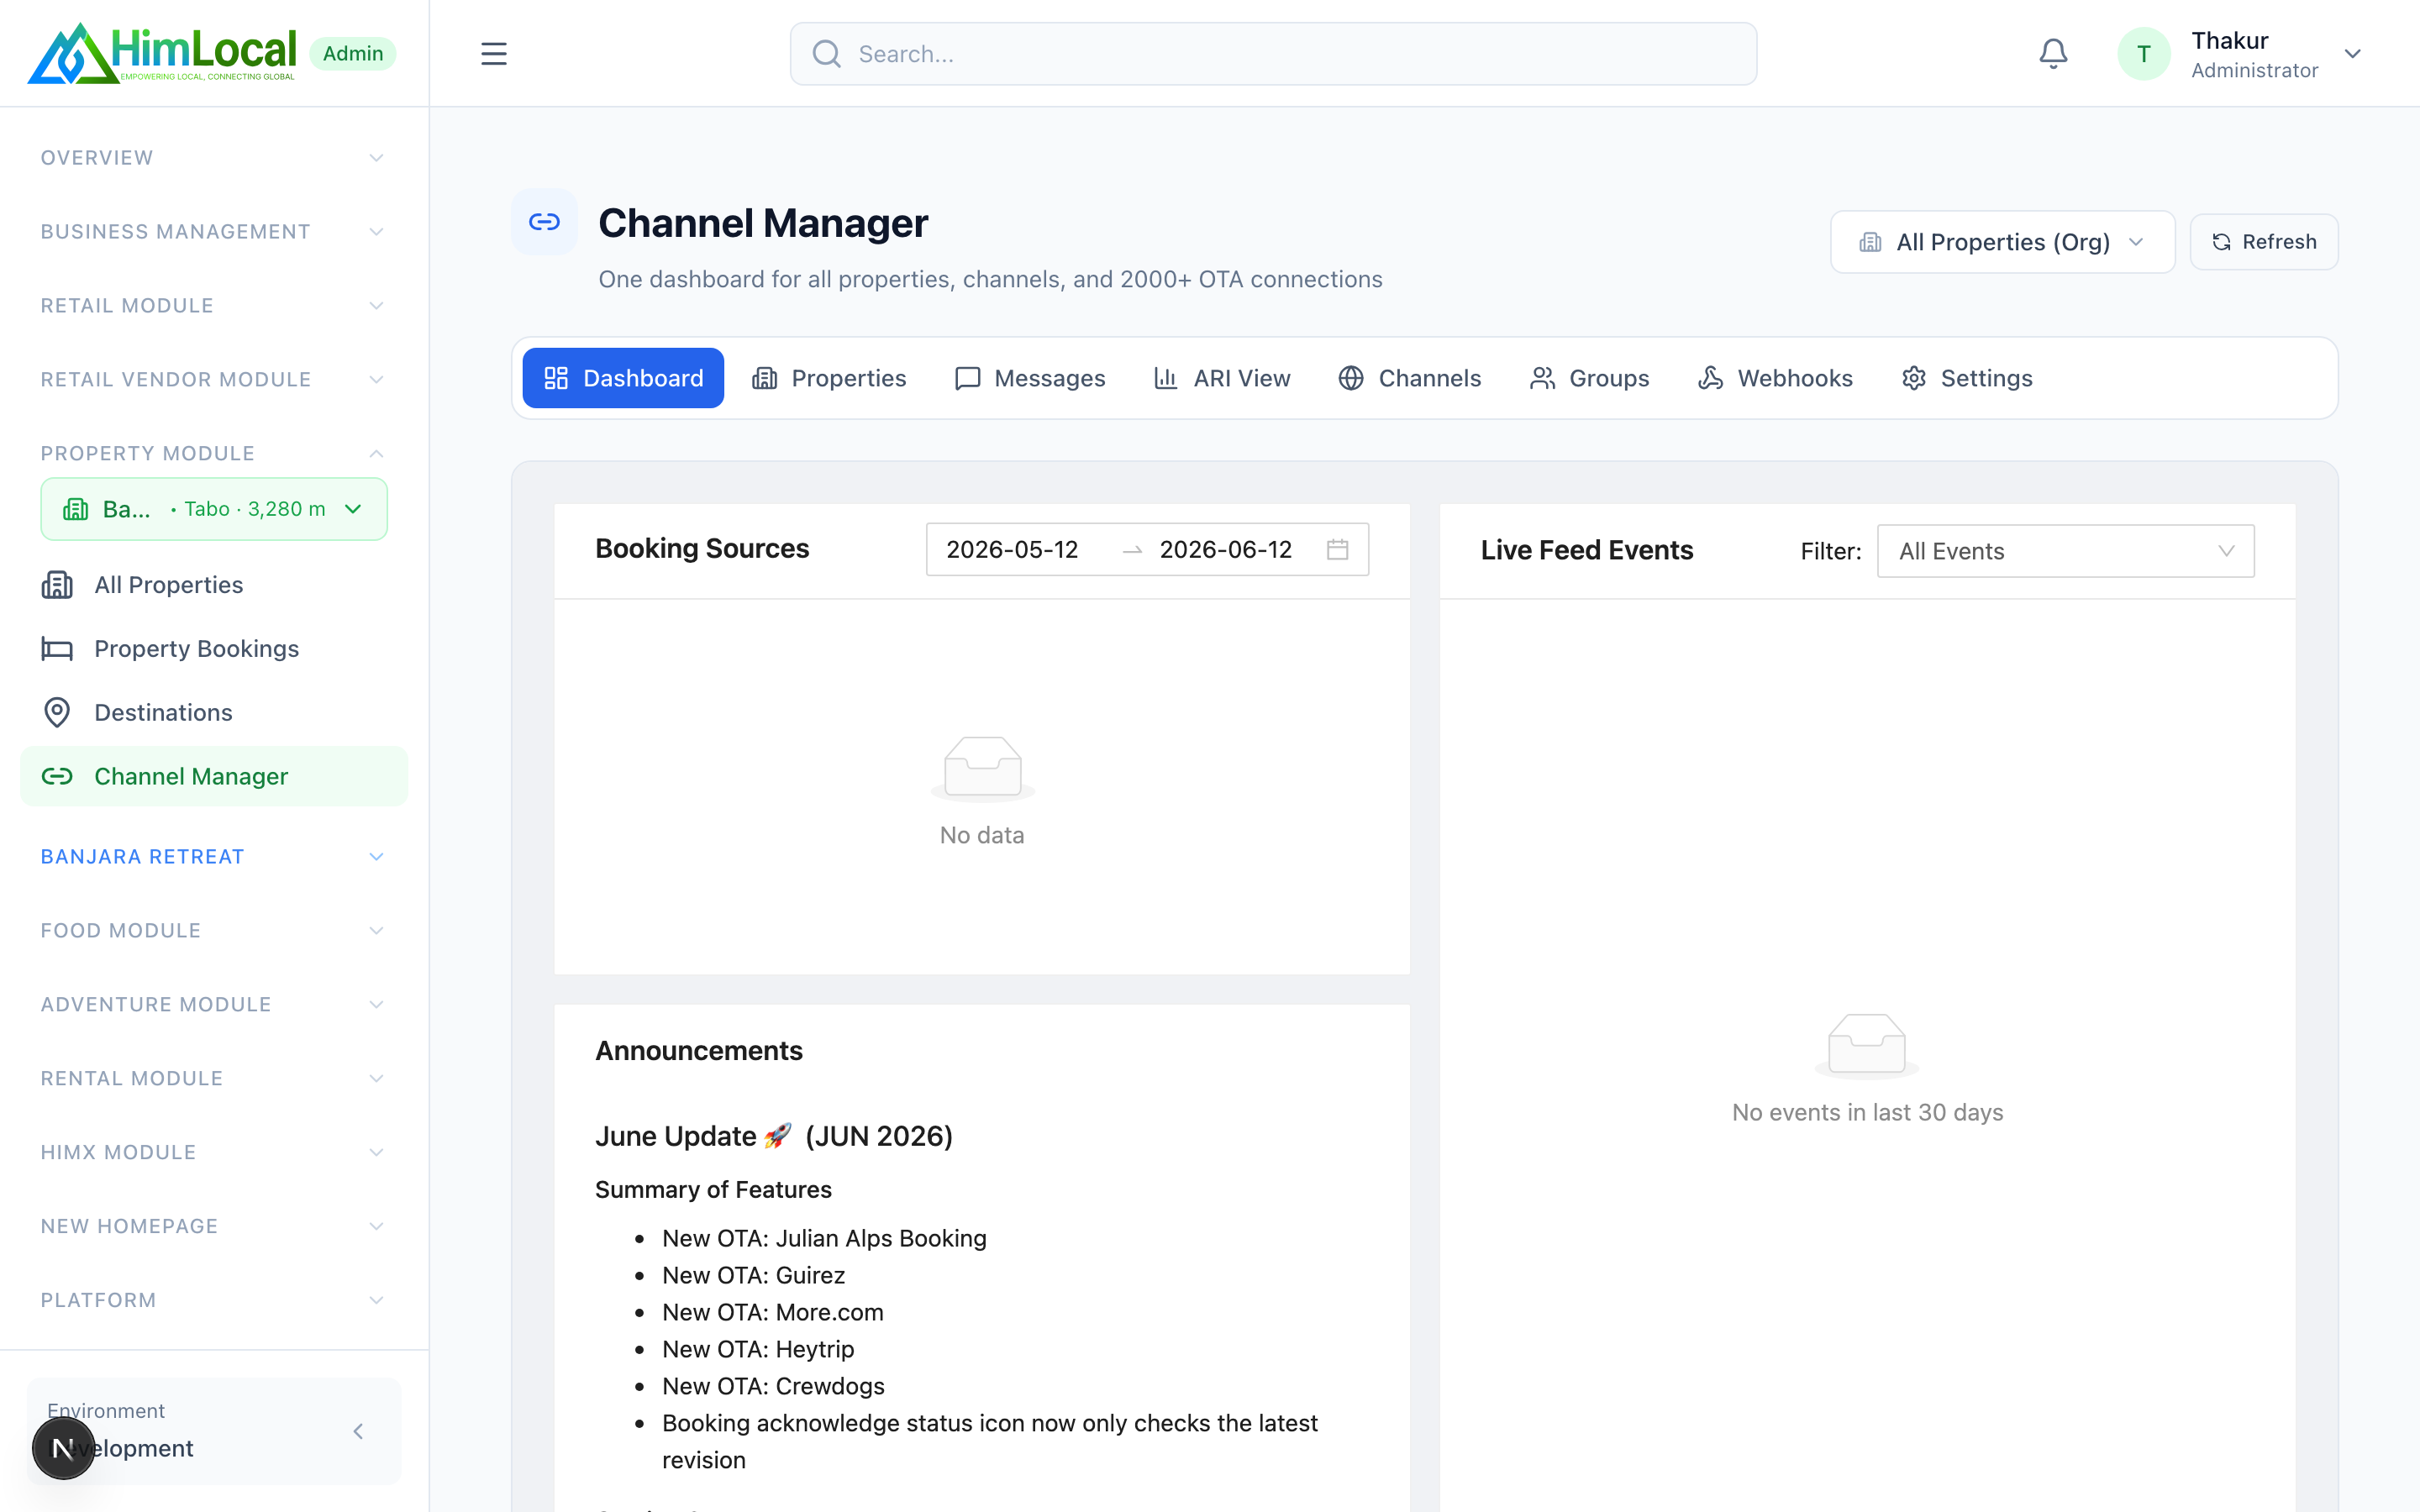Expand the PLATFORM section
The width and height of the screenshot is (2420, 1512).
(214, 1301)
